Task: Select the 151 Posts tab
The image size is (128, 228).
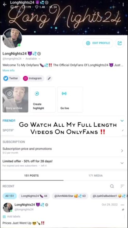Action: (32, 176)
